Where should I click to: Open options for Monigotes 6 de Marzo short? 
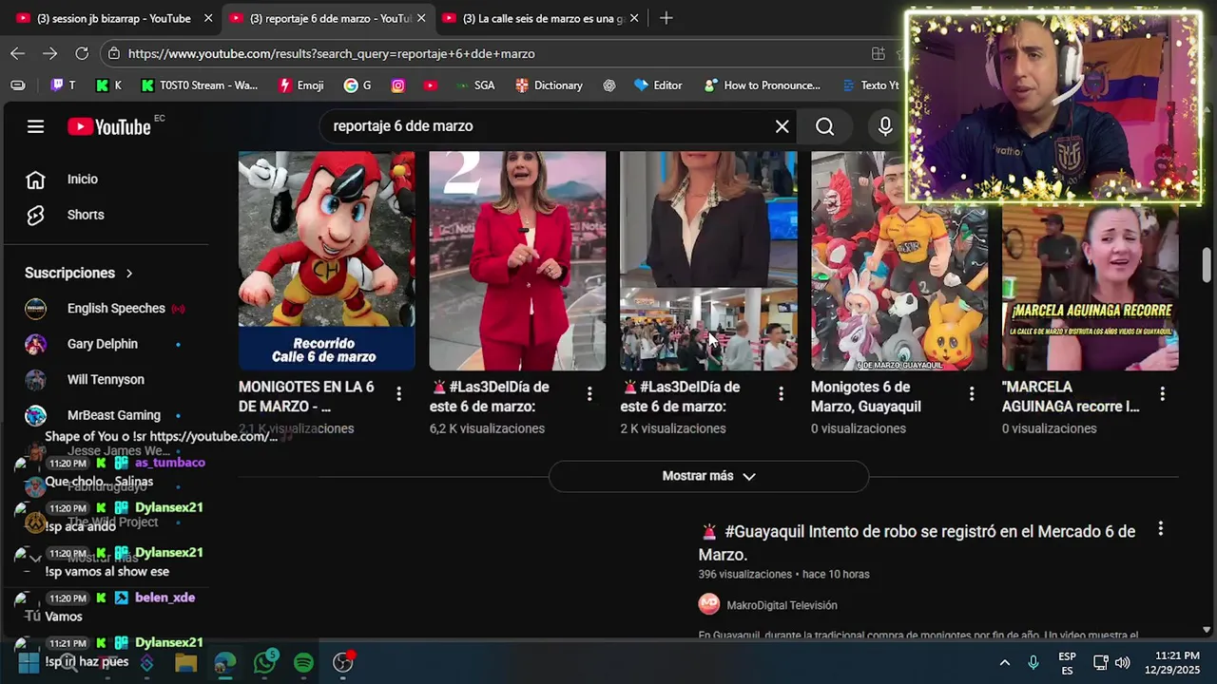point(972,393)
